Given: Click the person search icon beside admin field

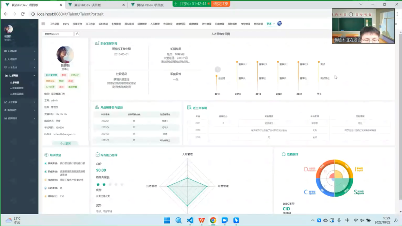Looking at the screenshot, I should pyautogui.click(x=77, y=34).
